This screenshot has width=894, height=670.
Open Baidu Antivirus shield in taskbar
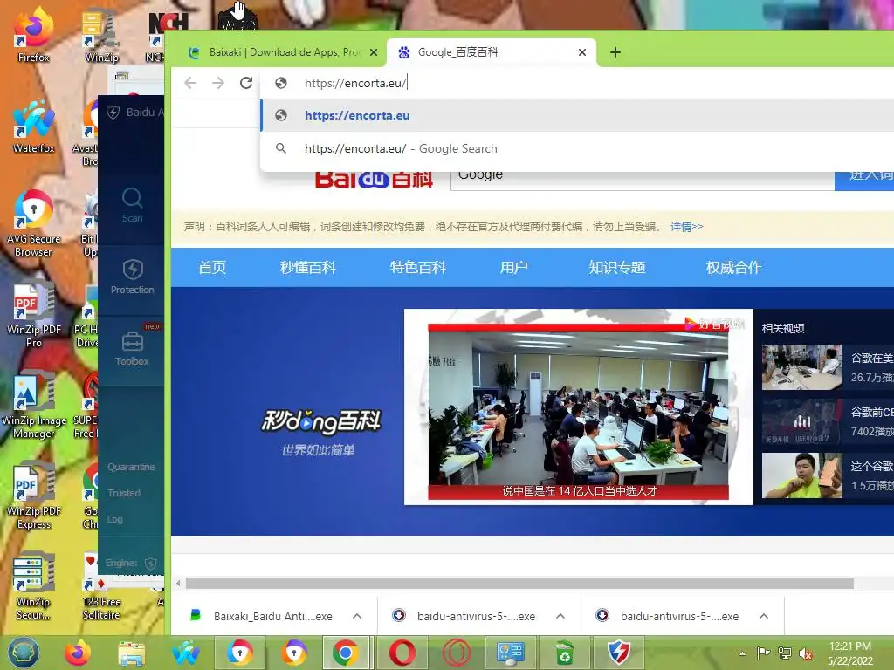pos(619,653)
